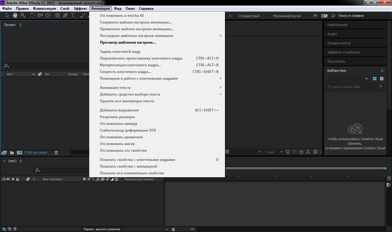The image size is (392, 232).
Task: Click the Label tag column header in timeline
Action: coord(28,179)
